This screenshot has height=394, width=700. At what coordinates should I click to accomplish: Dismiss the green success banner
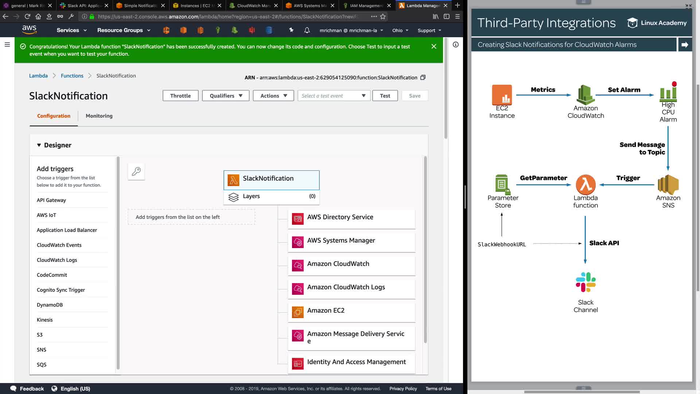pyautogui.click(x=434, y=46)
